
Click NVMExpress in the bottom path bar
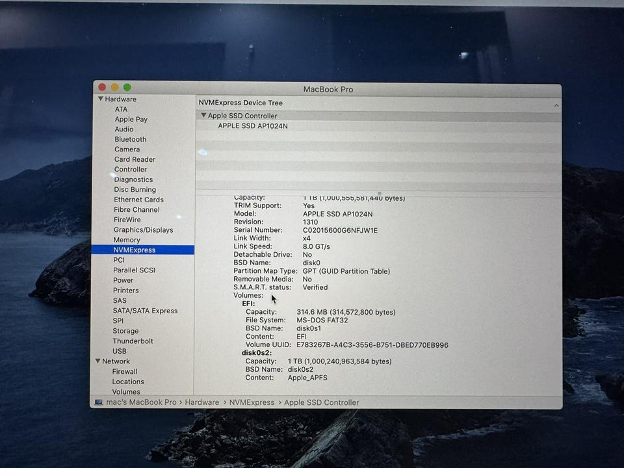click(x=252, y=402)
